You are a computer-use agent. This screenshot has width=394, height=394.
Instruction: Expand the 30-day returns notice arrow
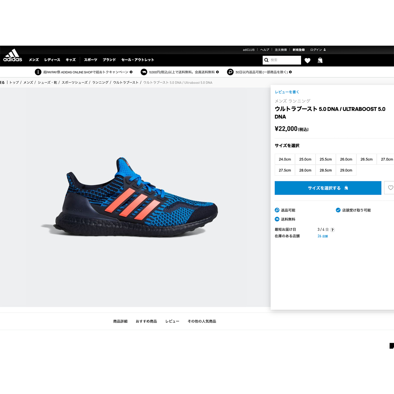290,72
